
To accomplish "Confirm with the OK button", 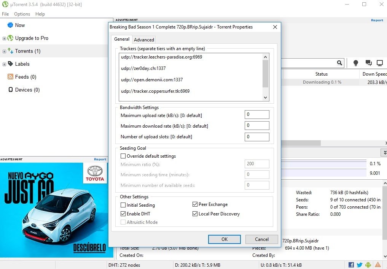I will 225,239.
